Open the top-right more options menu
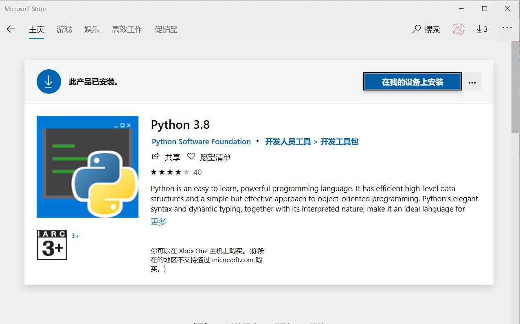Viewport: 520px width, 324px height. [x=507, y=28]
